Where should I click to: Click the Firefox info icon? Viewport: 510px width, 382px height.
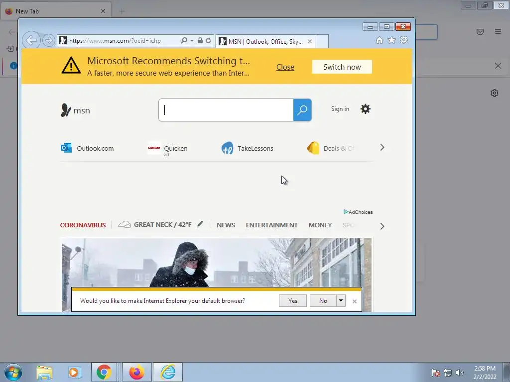point(13,66)
